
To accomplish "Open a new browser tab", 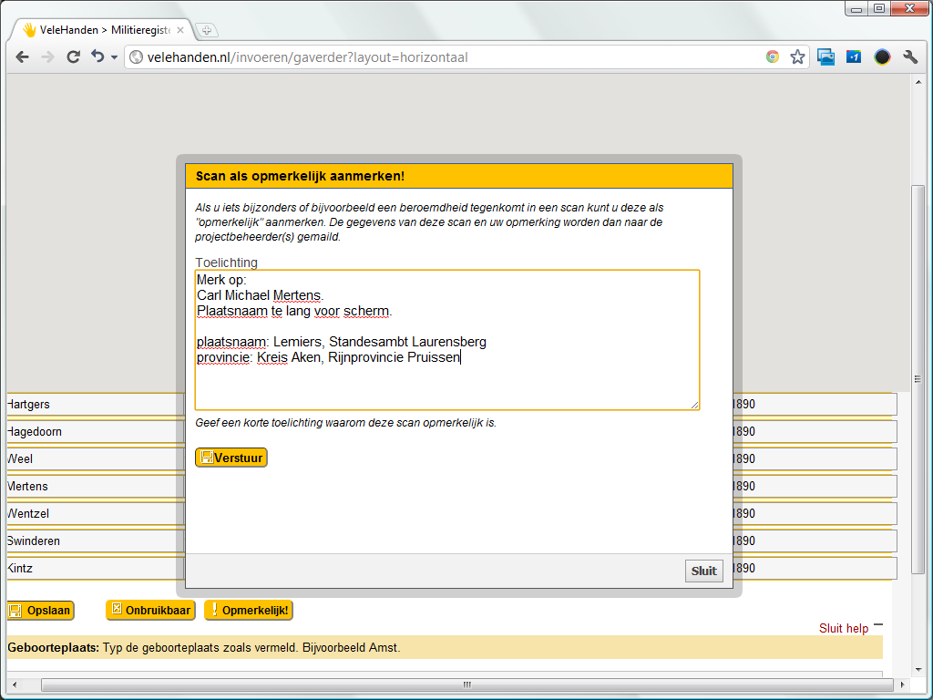I will [207, 30].
